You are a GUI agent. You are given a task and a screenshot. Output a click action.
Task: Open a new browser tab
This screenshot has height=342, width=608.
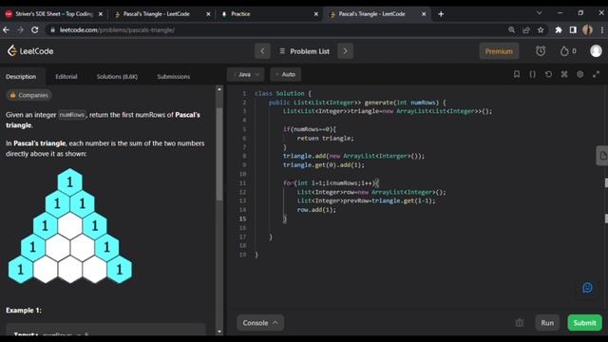tap(441, 14)
